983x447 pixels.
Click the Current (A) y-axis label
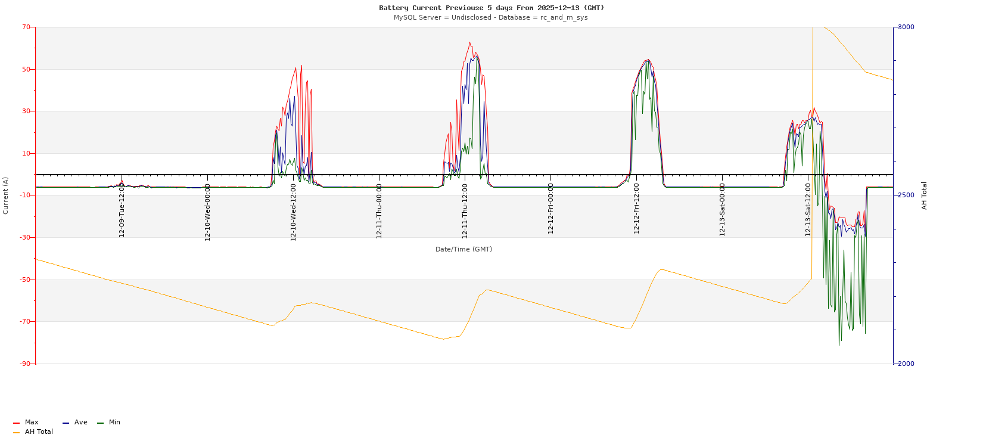coord(6,195)
